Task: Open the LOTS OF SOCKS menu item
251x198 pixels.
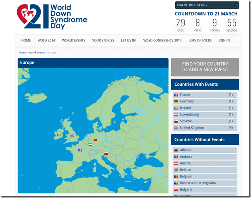Action: pos(200,41)
